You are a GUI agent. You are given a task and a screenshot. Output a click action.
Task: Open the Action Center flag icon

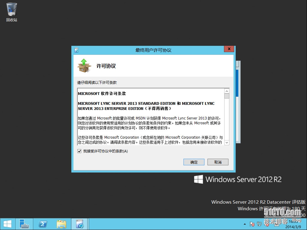click(252, 224)
